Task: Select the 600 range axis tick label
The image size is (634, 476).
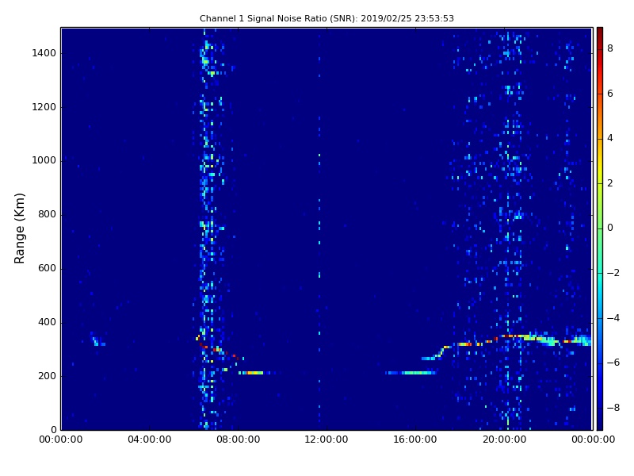Action: click(46, 268)
